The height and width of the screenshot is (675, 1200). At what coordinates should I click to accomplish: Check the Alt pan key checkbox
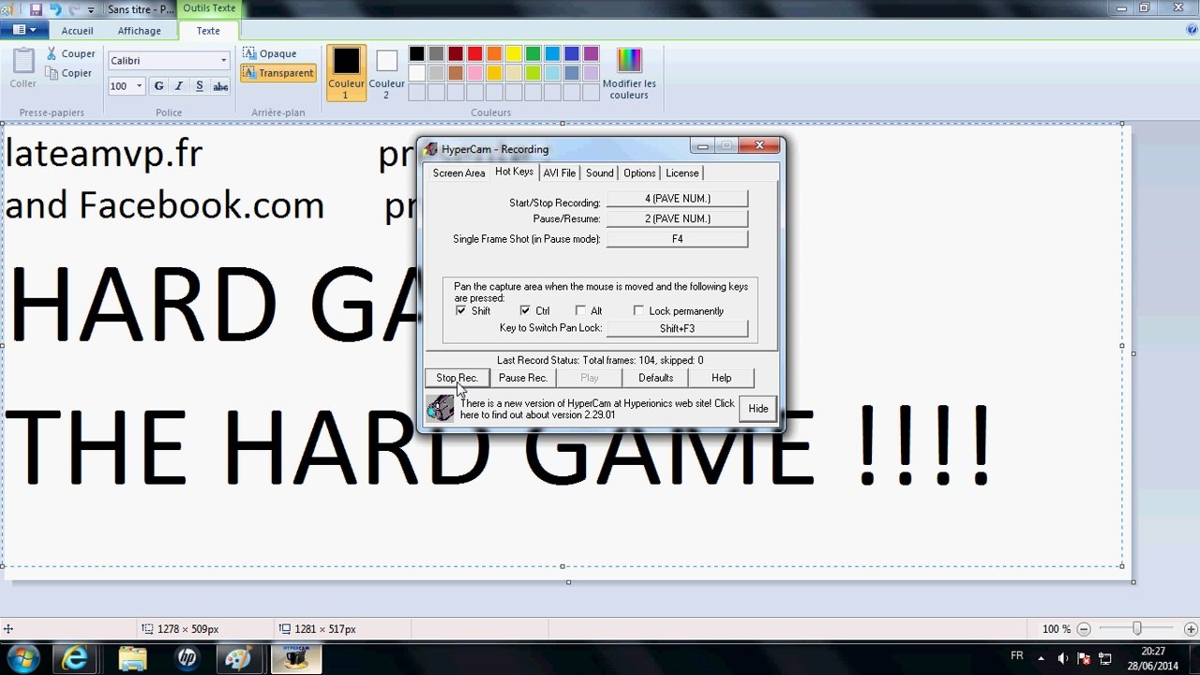(580, 310)
